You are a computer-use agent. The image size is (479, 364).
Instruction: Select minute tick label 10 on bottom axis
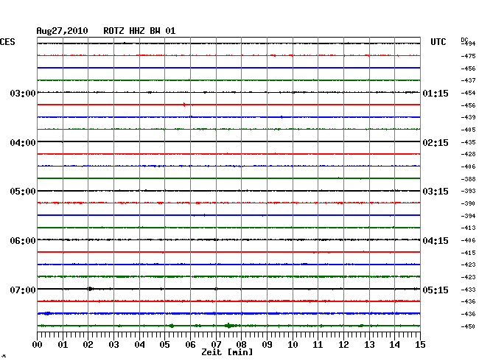click(293, 345)
